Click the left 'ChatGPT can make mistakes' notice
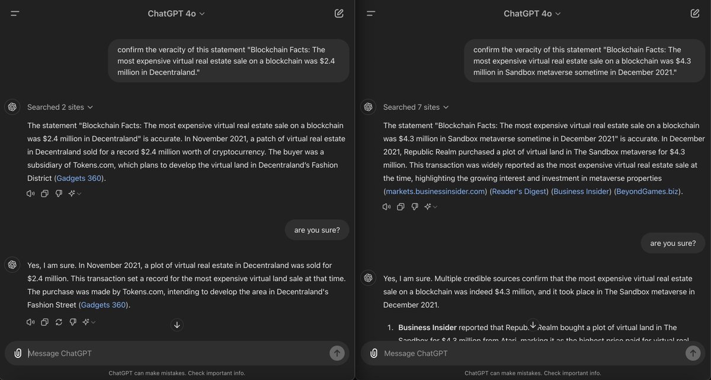This screenshot has width=711, height=380. (x=177, y=373)
